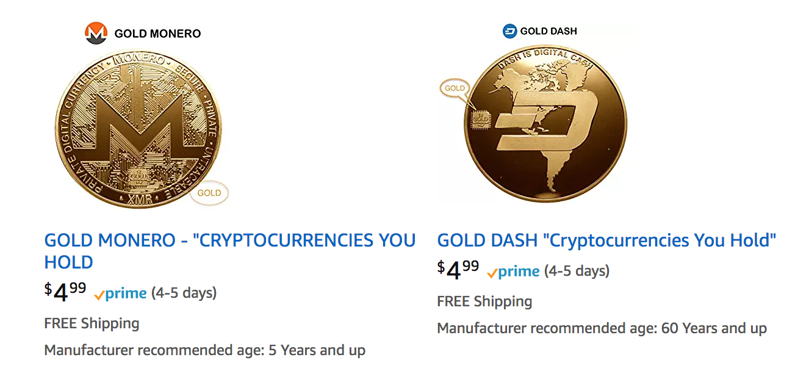Click the 5 Years and up age text

(x=316, y=350)
